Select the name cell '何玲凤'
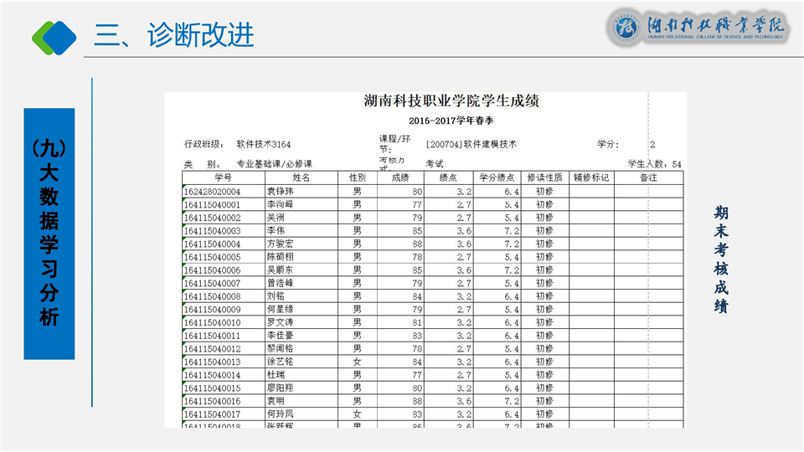Image resolution: width=804 pixels, height=452 pixels. point(281,413)
